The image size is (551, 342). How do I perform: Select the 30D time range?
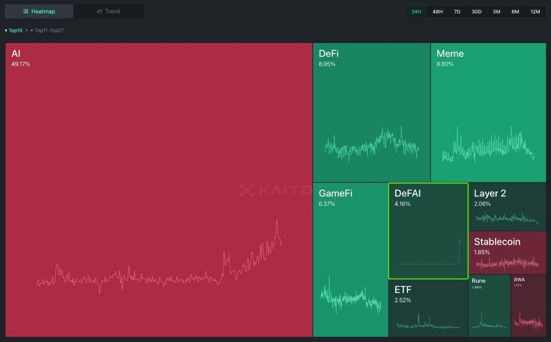pos(477,12)
